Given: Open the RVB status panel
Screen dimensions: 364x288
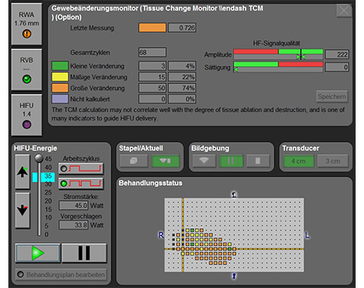Looking at the screenshot, I should (27, 70).
